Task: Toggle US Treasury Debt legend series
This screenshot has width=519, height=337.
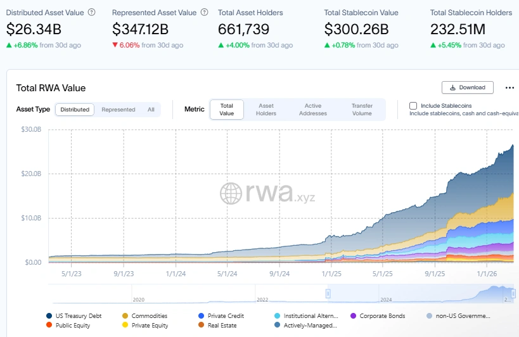Action: pyautogui.click(x=49, y=315)
